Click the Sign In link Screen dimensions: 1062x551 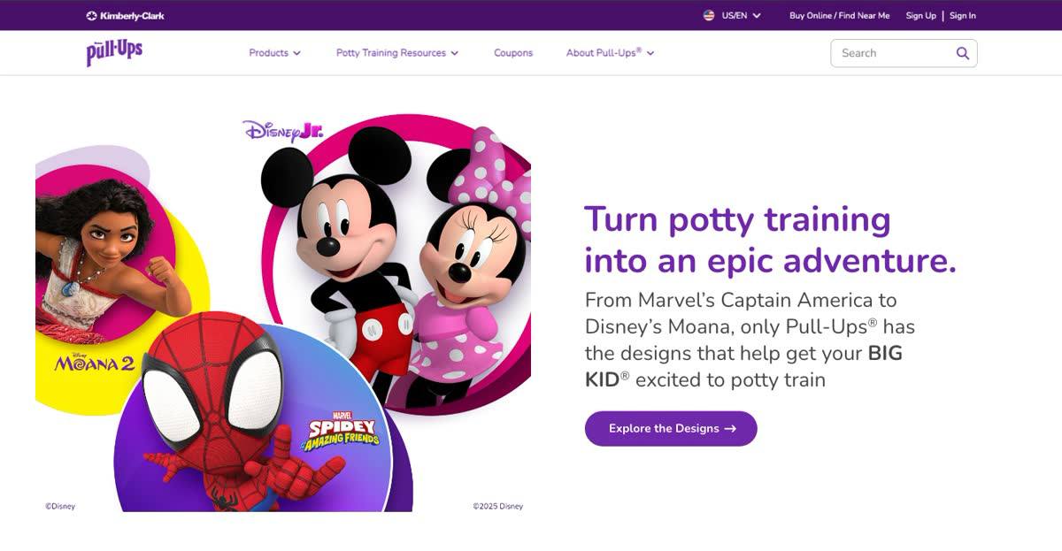coord(963,15)
